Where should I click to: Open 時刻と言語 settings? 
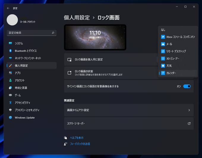(x=31, y=88)
